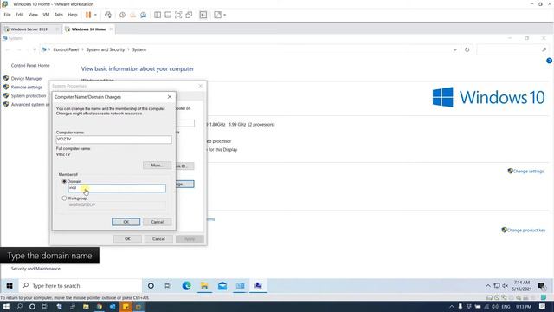Select the Workgroup radio button
Screen dimensions: 554x312
pos(64,198)
